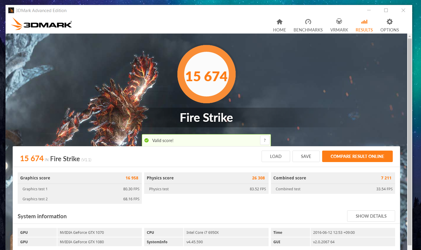The image size is (421, 250).
Task: Click the Physics score value 26 308
Action: 258,178
